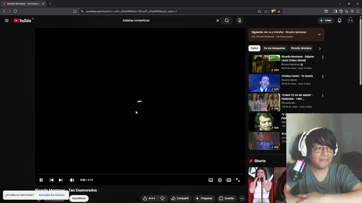
Task: Toggle the browser sidebar panel
Action: pyautogui.click(x=335, y=11)
